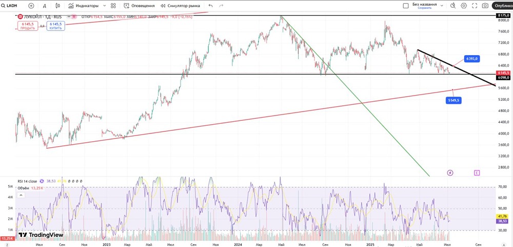Screen dimensions: 513x247
Task: Click the red Lukoil logo in legend
Action: [x=21, y=16]
